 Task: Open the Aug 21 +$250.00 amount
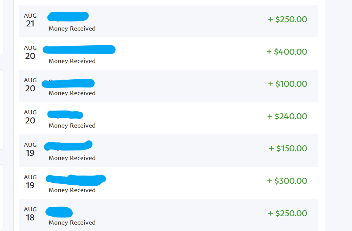coord(287,19)
